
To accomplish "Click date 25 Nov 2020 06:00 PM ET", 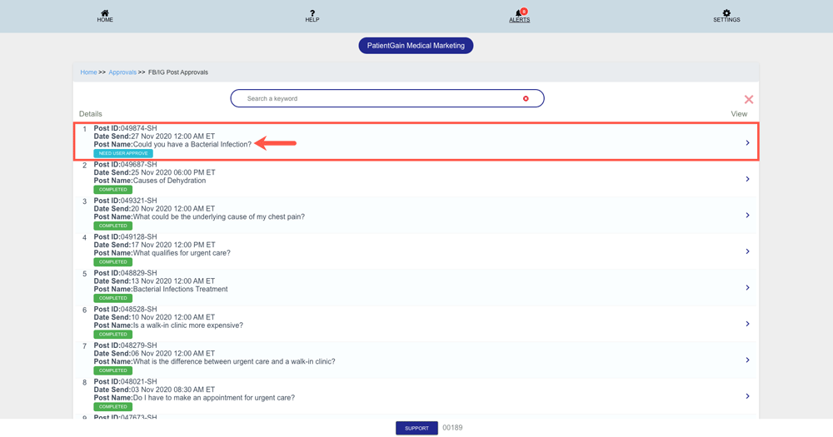I will (x=173, y=172).
